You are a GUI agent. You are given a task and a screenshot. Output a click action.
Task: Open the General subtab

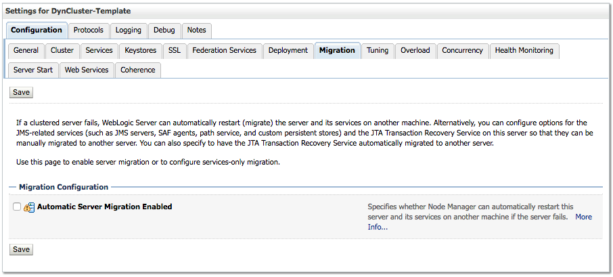[26, 51]
